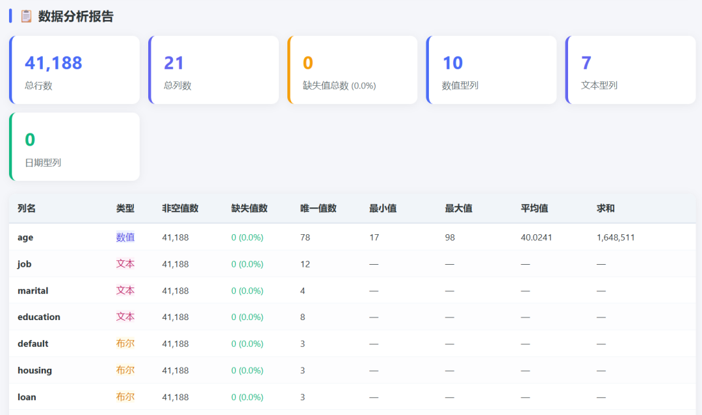Click the 文本 type tag for education

click(x=125, y=317)
